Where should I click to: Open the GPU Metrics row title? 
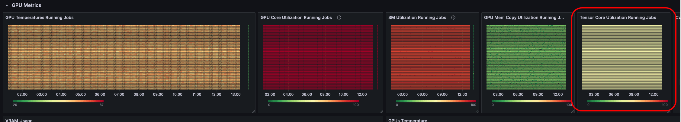26,5
